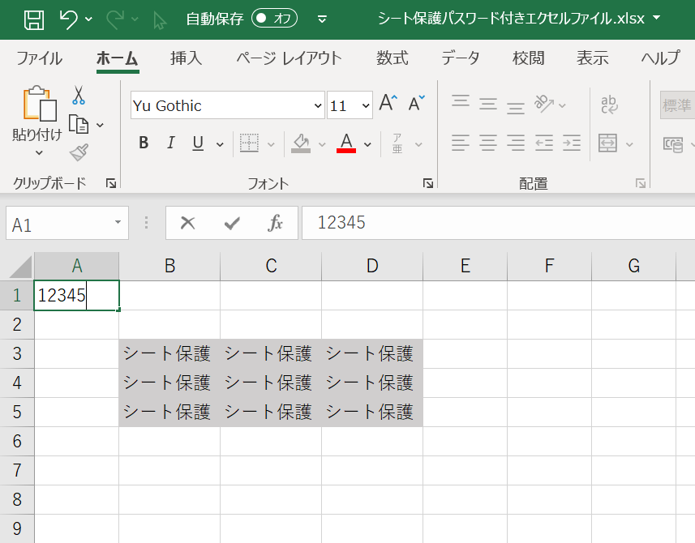Switch to the 数式 tab

pyautogui.click(x=393, y=58)
